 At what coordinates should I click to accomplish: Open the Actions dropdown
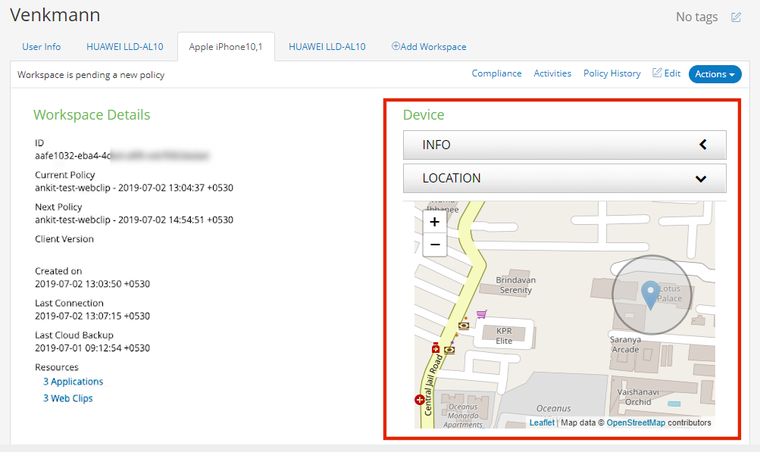pos(713,74)
